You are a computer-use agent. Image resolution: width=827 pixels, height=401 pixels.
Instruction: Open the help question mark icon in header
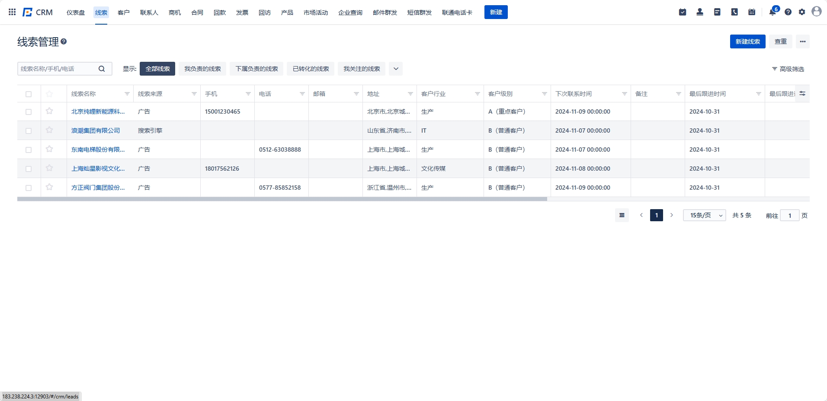click(x=788, y=12)
